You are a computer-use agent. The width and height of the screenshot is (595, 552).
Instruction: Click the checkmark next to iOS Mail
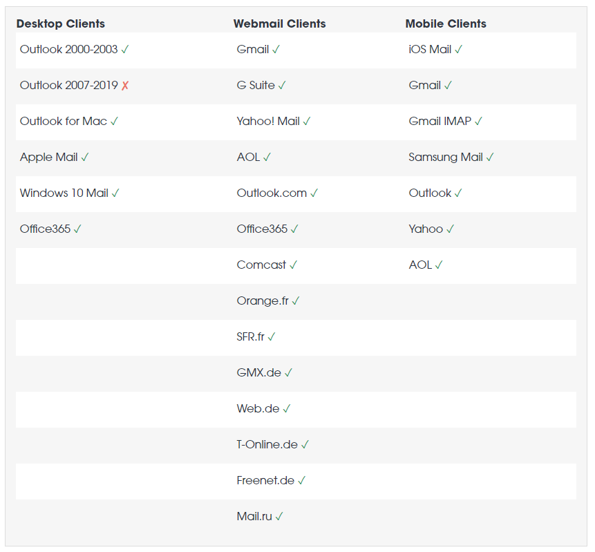(458, 50)
